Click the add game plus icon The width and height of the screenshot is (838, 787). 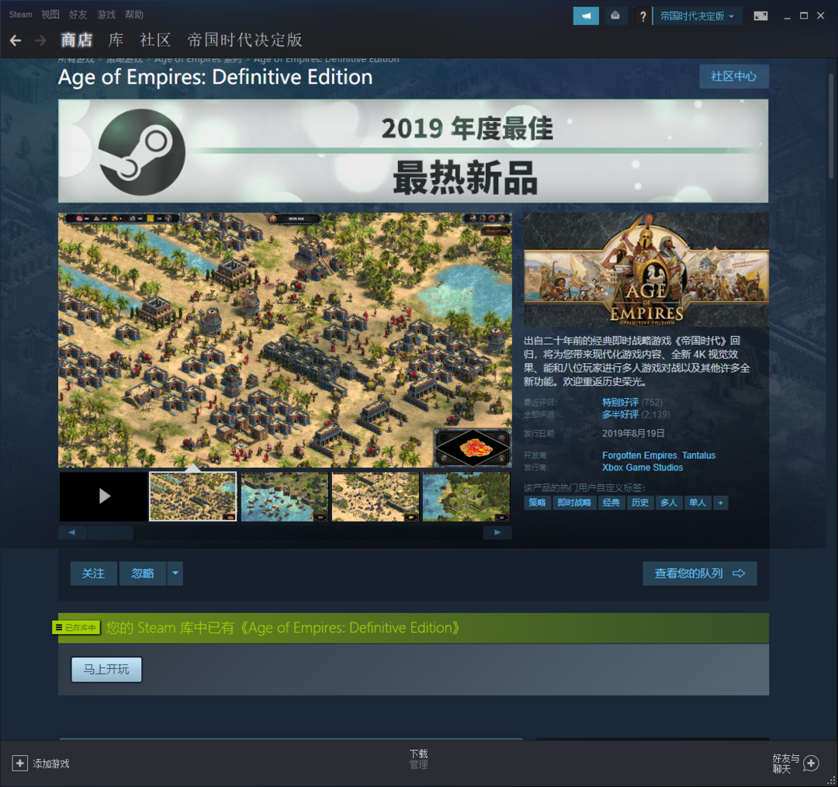click(x=20, y=764)
